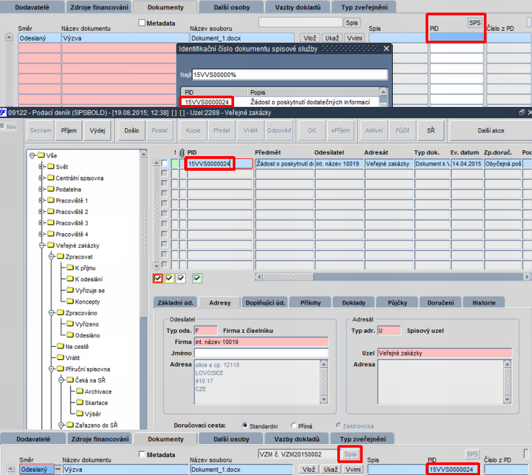This screenshot has height=475, width=532.
Task: Toggle the white filter checkbox below table
Action: (x=181, y=278)
